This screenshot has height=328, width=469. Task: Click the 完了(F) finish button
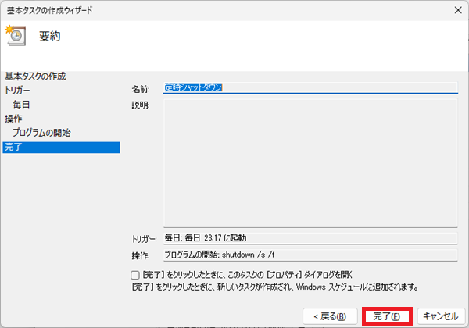(387, 316)
